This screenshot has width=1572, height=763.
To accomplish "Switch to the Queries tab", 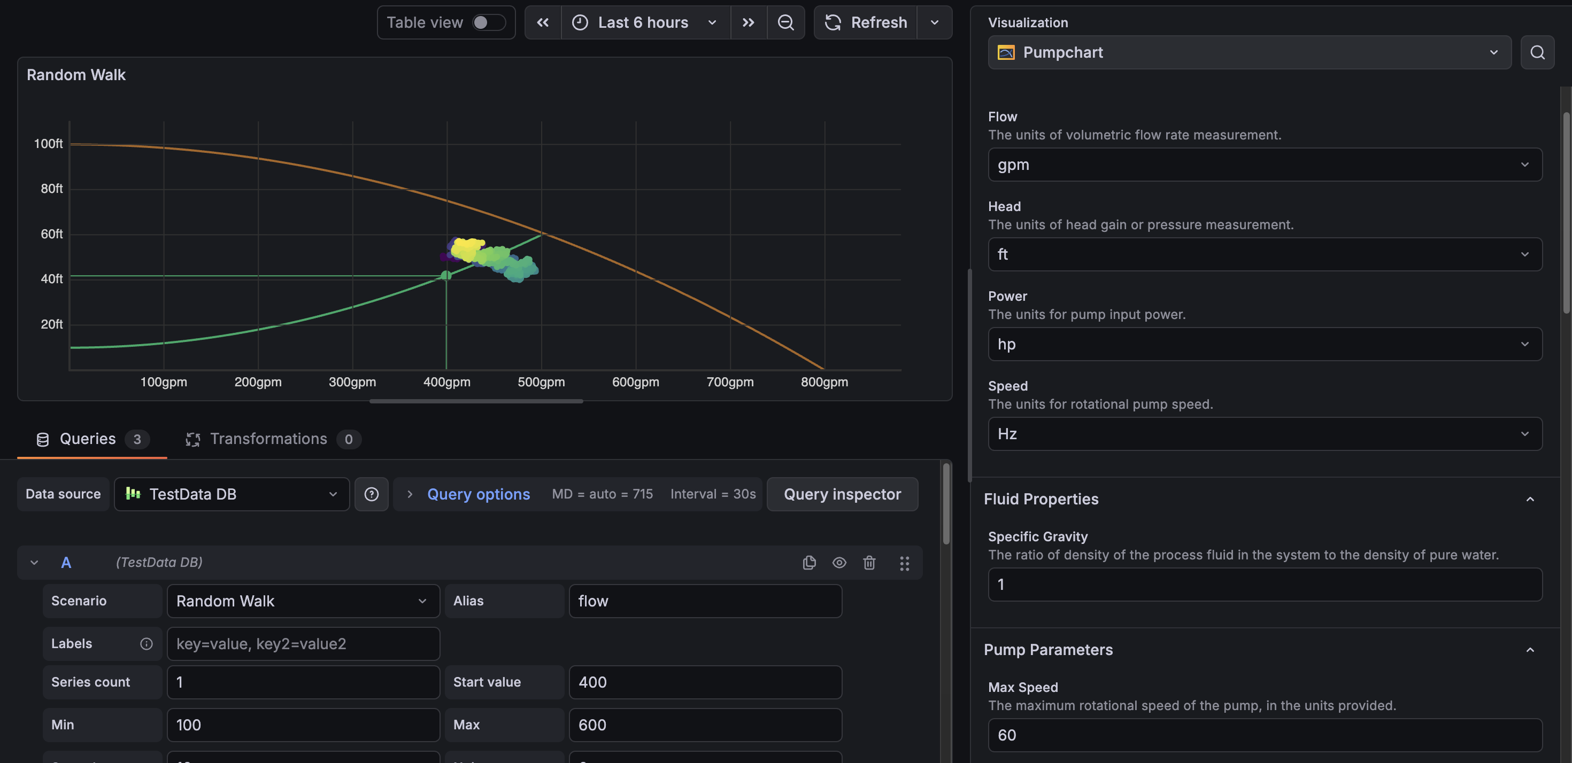I will click(92, 439).
